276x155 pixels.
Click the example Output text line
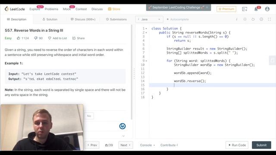[43, 79]
